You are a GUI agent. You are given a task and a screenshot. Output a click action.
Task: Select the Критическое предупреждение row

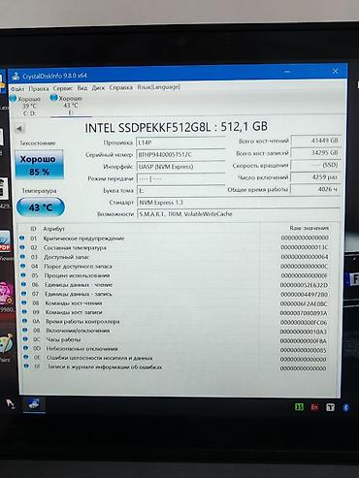175,239
